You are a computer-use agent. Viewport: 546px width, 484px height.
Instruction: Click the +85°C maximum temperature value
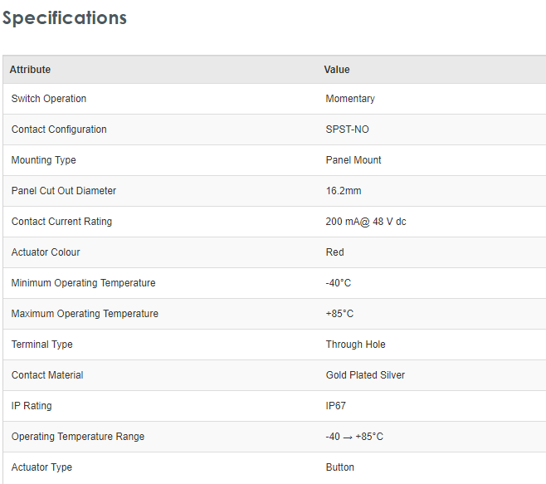(x=340, y=314)
